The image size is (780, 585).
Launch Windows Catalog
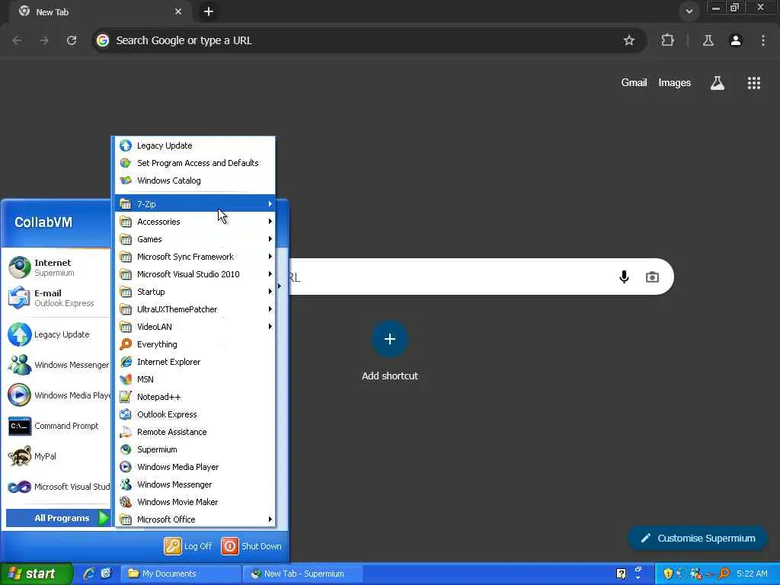click(195, 180)
